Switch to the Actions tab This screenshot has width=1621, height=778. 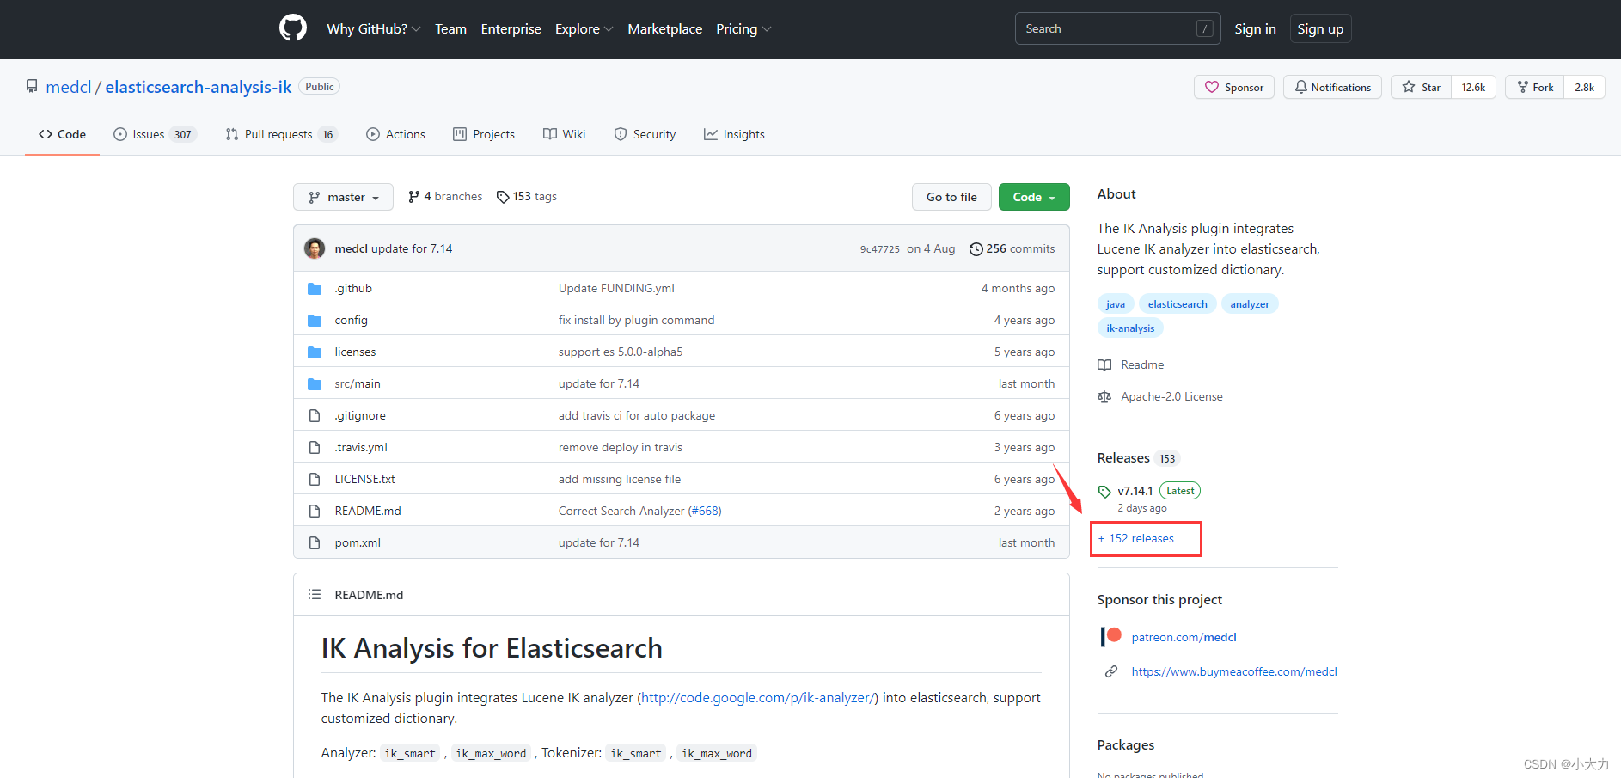[x=395, y=134]
